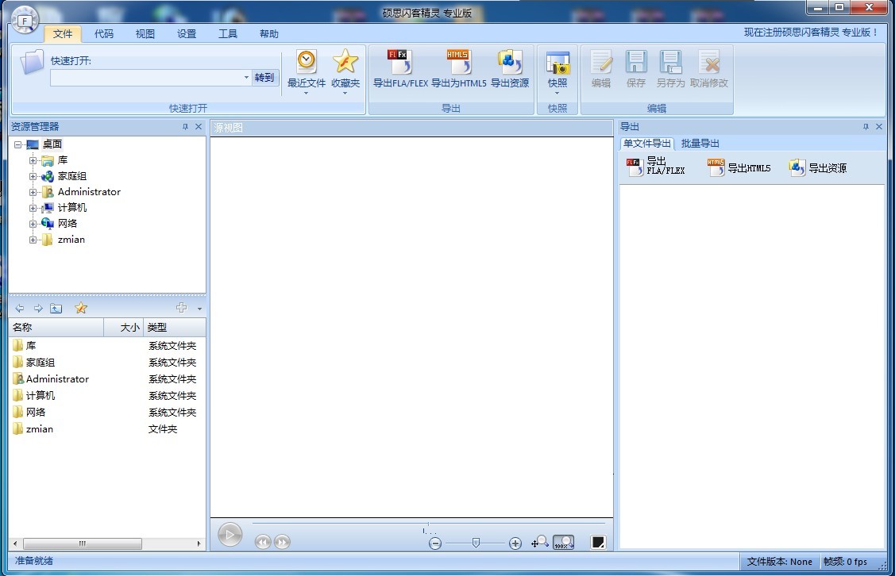
Task: Open the 代码 ribbon tab
Action: coord(104,34)
